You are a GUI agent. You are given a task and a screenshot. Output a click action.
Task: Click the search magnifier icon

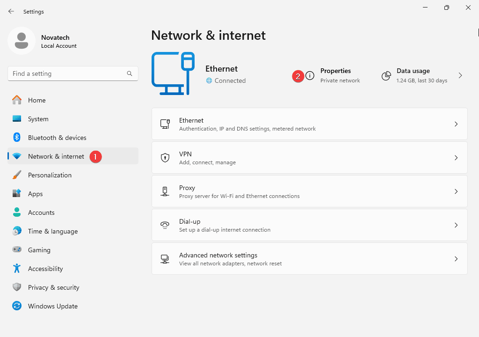(x=130, y=73)
